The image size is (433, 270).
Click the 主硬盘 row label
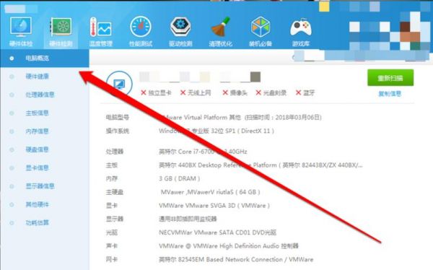(x=114, y=192)
